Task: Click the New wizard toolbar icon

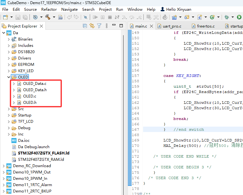Action: (6, 17)
